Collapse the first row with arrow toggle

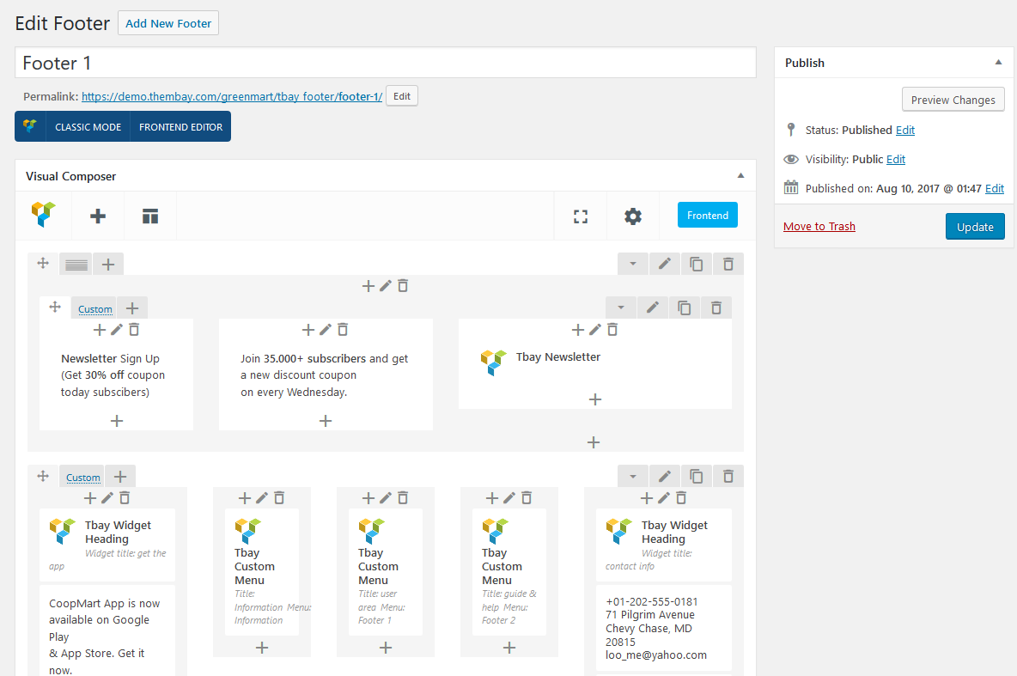pos(633,264)
